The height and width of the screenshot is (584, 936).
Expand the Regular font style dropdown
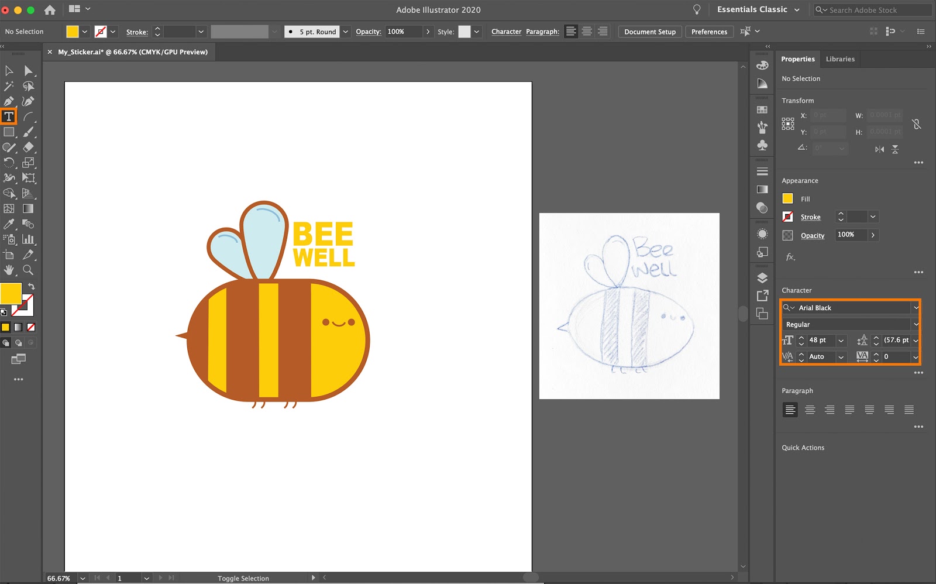[x=916, y=324]
